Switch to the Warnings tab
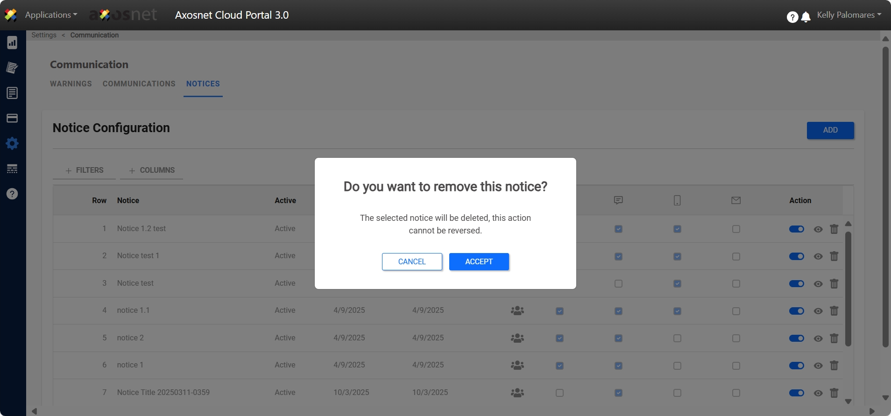Screen dimensions: 891x416 point(71,84)
